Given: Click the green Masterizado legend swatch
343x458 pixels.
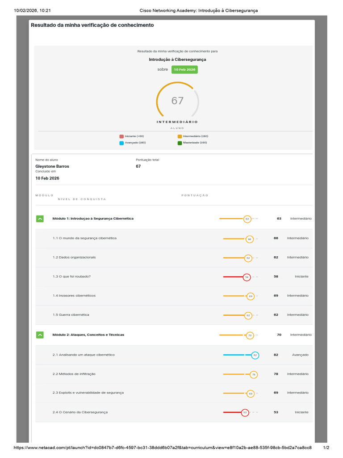Looking at the screenshot, I should [180, 143].
